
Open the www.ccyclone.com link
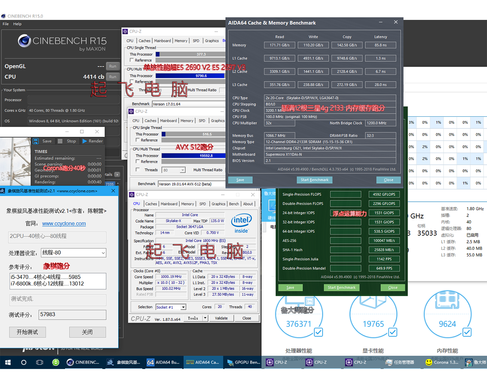[x=64, y=224]
